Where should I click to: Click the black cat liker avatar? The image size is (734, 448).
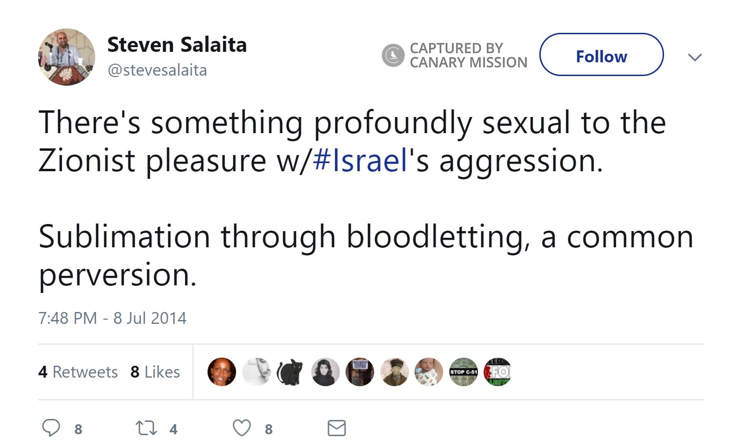[x=291, y=372]
